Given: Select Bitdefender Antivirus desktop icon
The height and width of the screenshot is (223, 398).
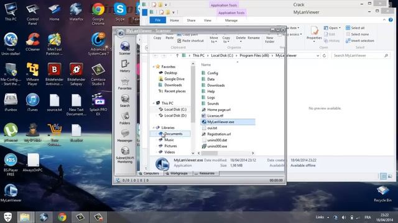Looking at the screenshot, I should 54,74.
